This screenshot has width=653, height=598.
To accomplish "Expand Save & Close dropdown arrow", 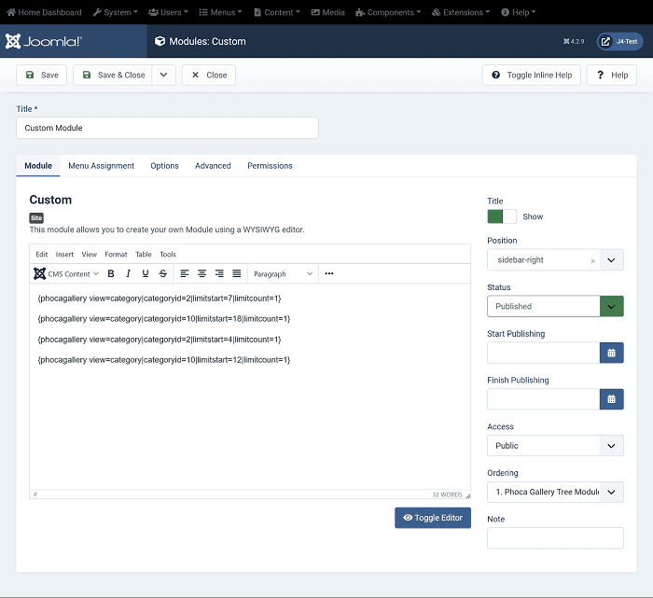I will [163, 75].
